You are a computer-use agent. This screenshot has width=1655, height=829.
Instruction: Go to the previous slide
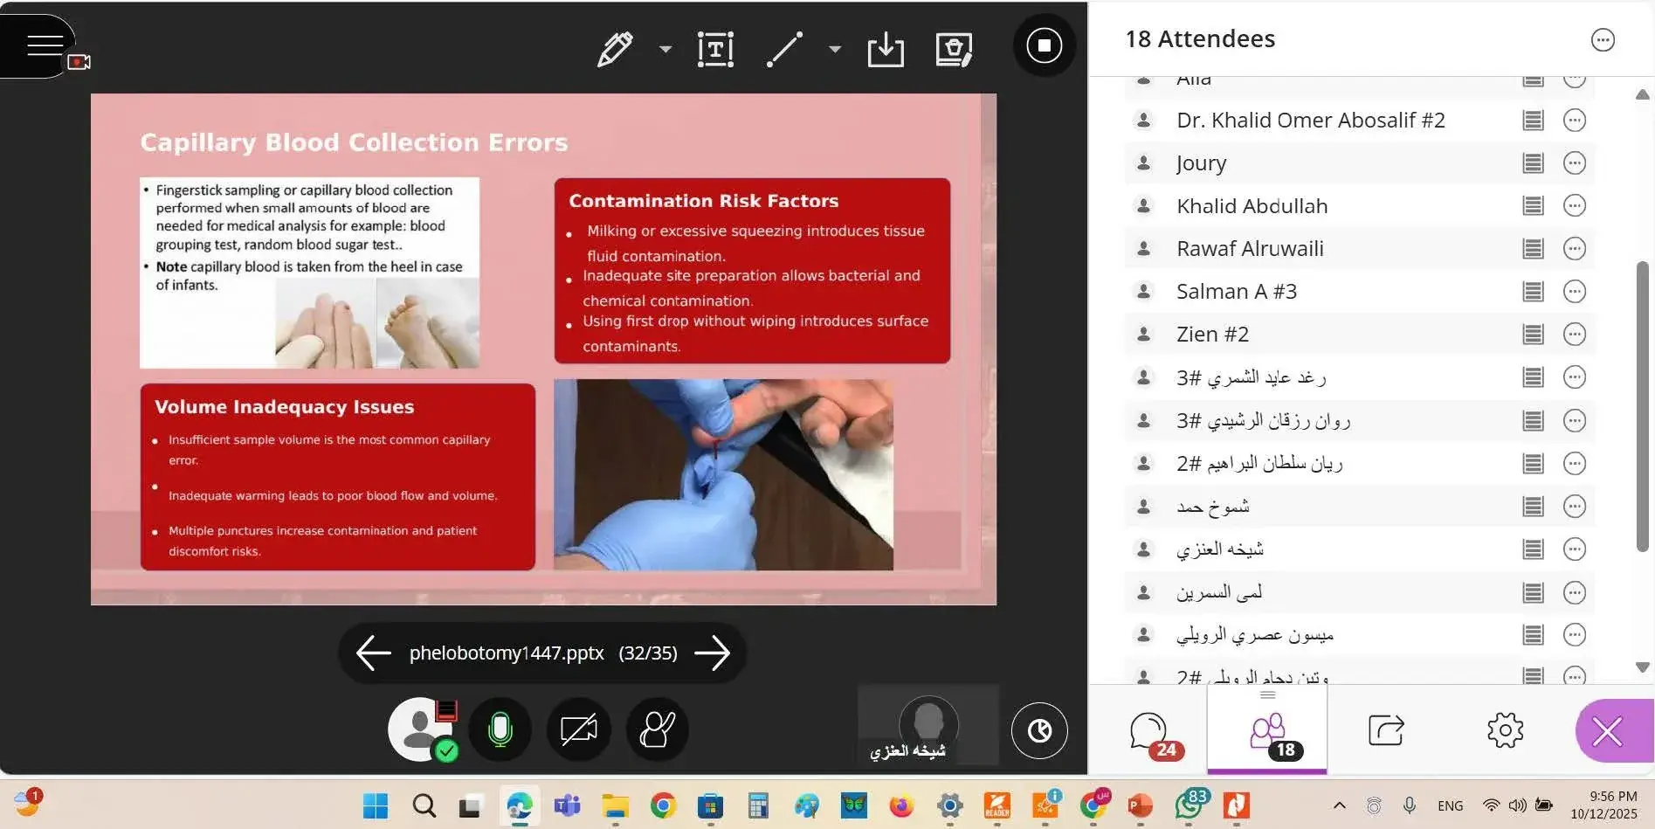point(374,653)
